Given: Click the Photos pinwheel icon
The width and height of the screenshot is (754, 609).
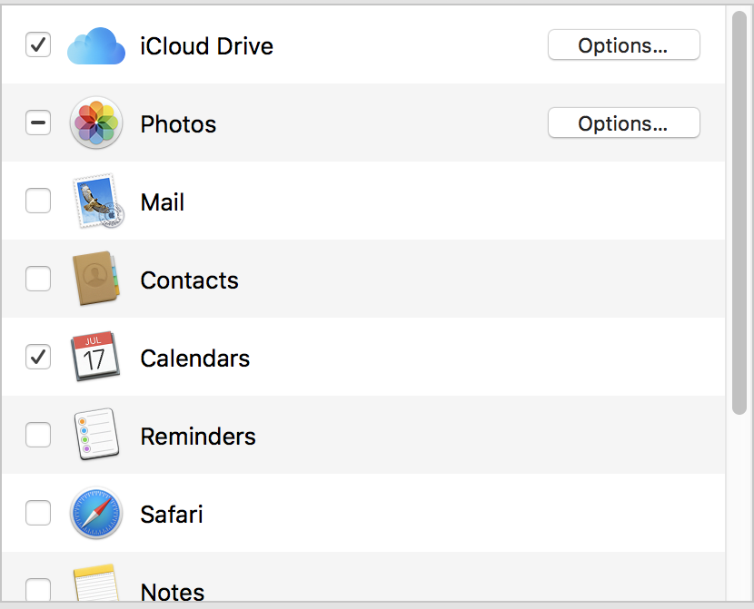Looking at the screenshot, I should coord(96,123).
